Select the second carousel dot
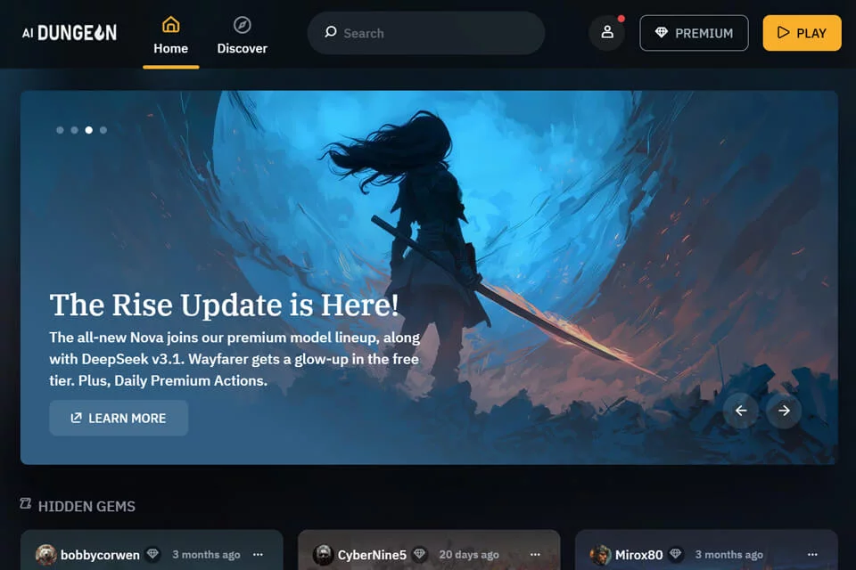856x570 pixels. point(74,130)
